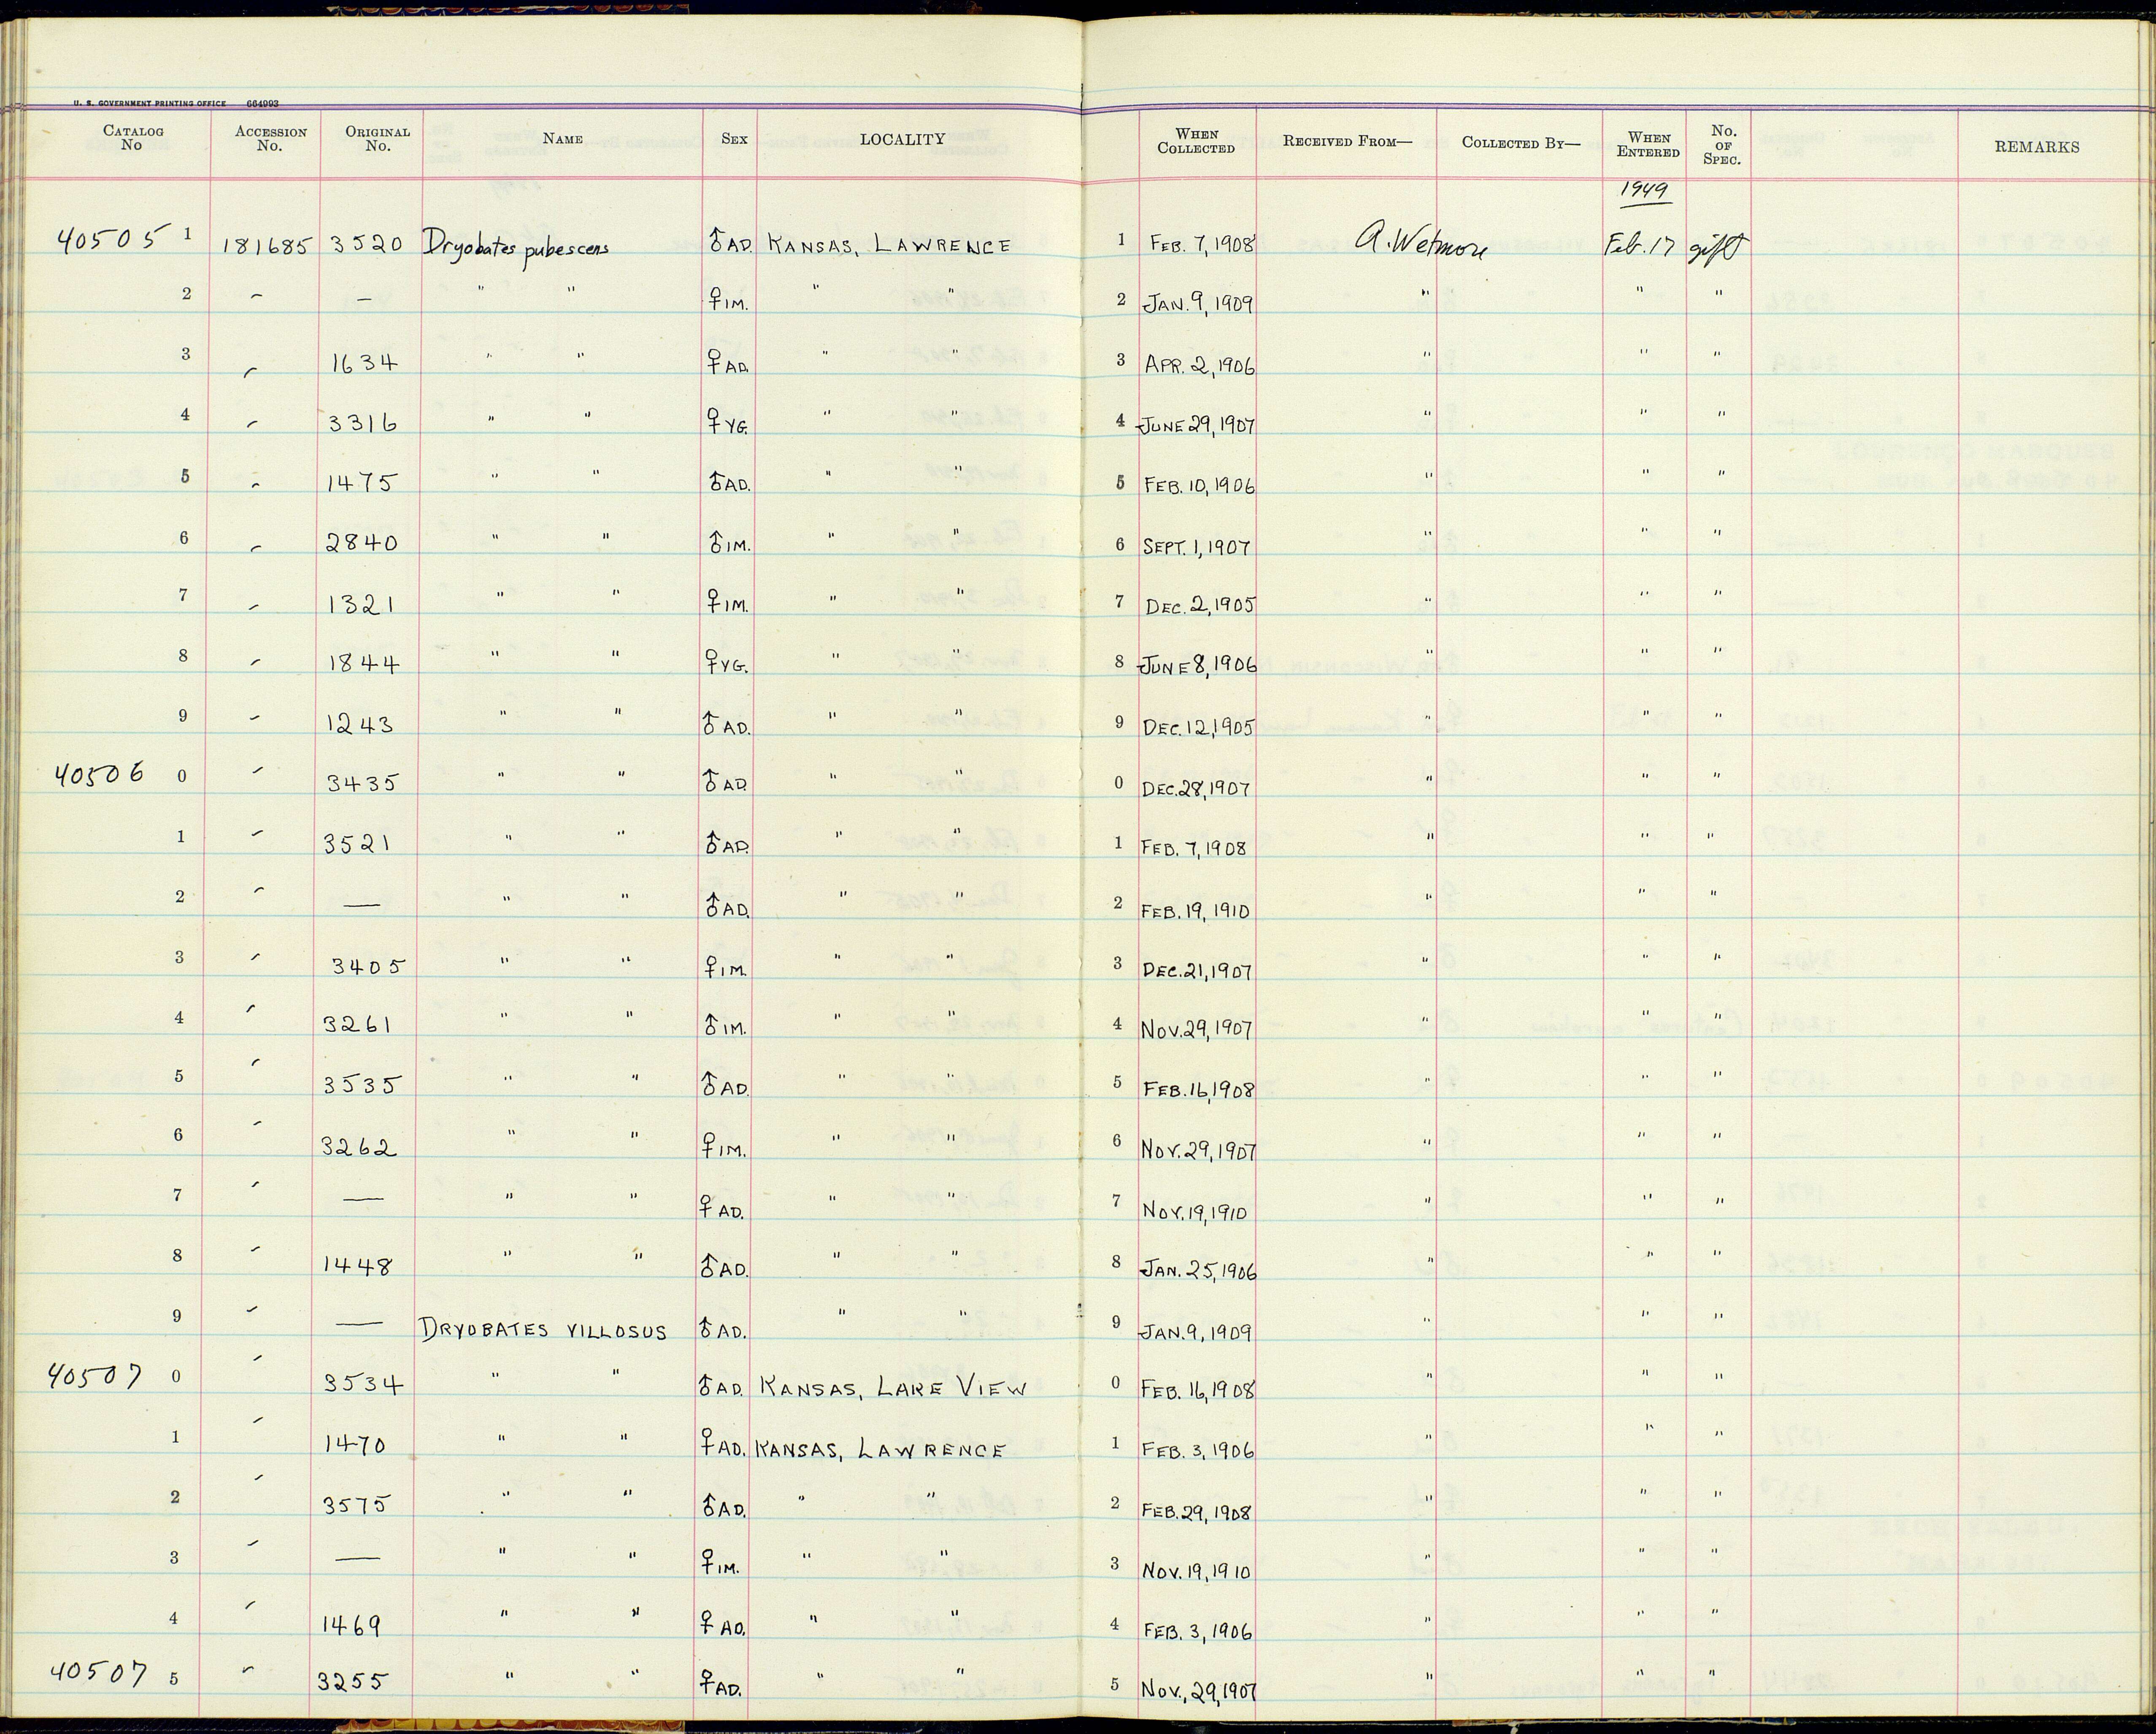Click original number 1243
This screenshot has width=2156, height=1734.
click(359, 723)
